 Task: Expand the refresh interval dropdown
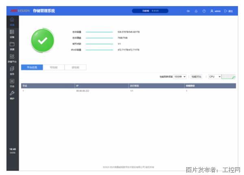click(180, 76)
